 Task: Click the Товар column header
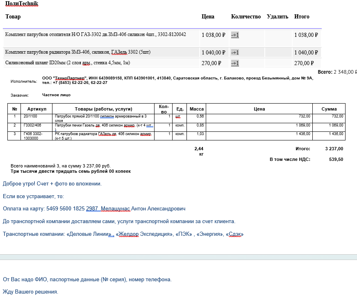click(x=13, y=17)
